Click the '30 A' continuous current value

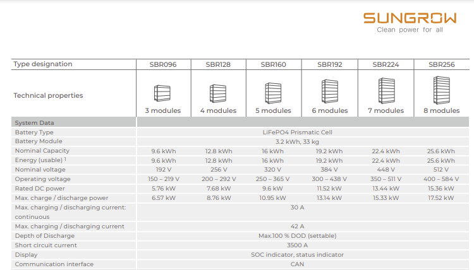point(297,208)
